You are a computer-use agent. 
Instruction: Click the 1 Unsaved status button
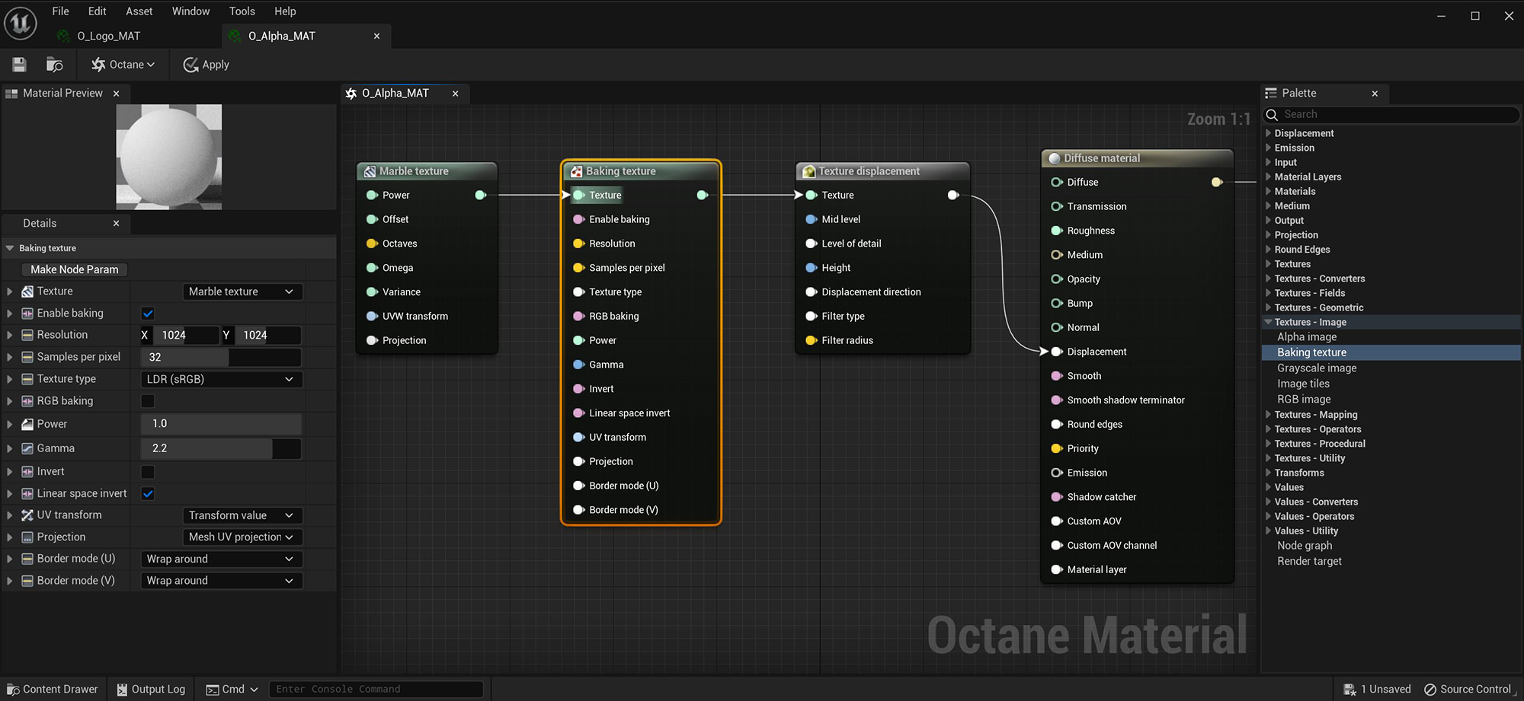pos(1377,690)
